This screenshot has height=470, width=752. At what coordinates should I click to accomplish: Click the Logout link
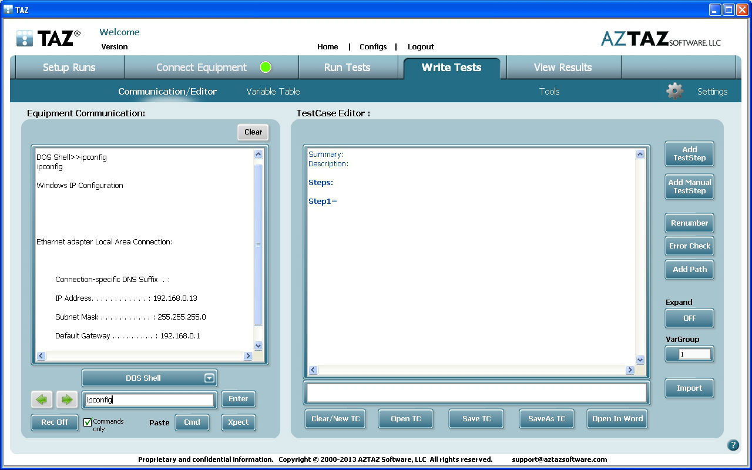click(x=421, y=46)
